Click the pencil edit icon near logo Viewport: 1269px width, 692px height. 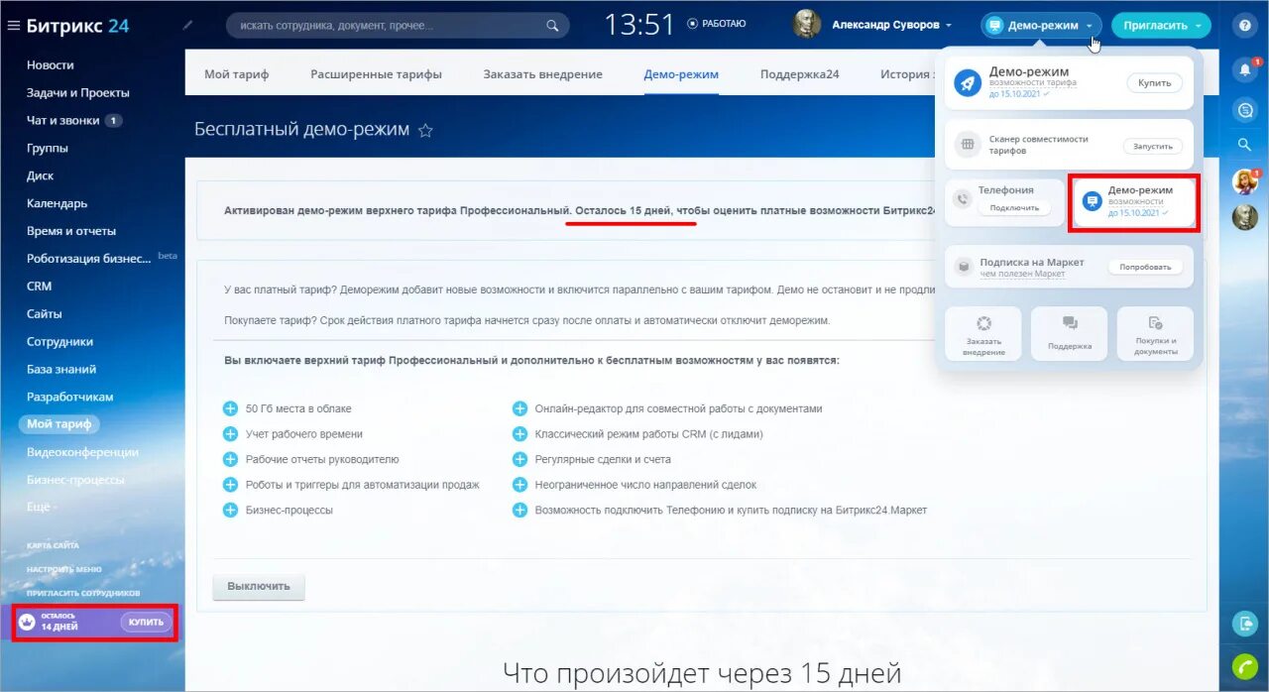click(x=188, y=25)
